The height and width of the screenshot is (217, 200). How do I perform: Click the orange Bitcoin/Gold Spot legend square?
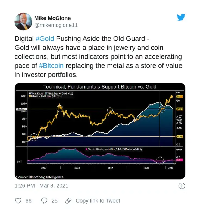click(30, 96)
